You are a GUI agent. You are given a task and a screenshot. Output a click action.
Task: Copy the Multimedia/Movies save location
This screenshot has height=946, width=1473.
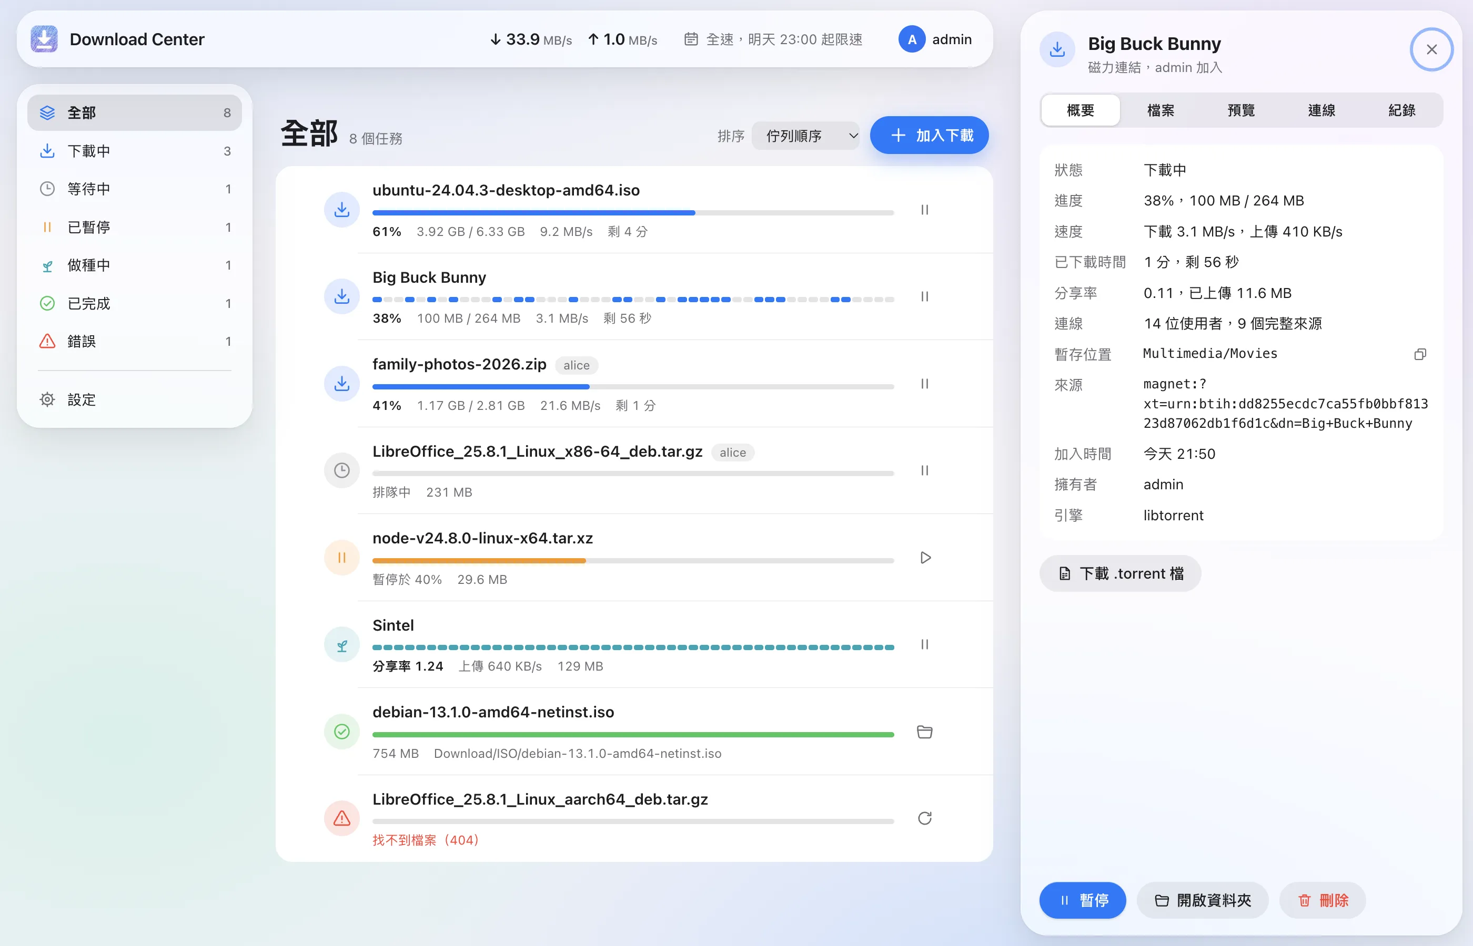pos(1420,354)
